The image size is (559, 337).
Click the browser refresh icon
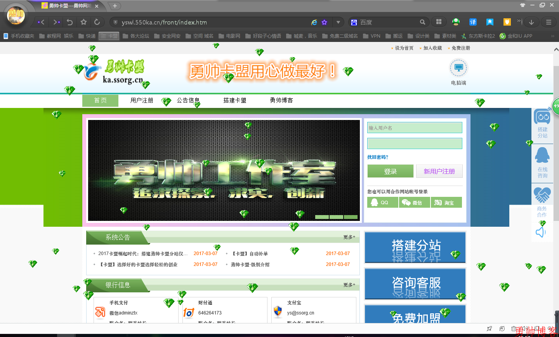tap(97, 22)
